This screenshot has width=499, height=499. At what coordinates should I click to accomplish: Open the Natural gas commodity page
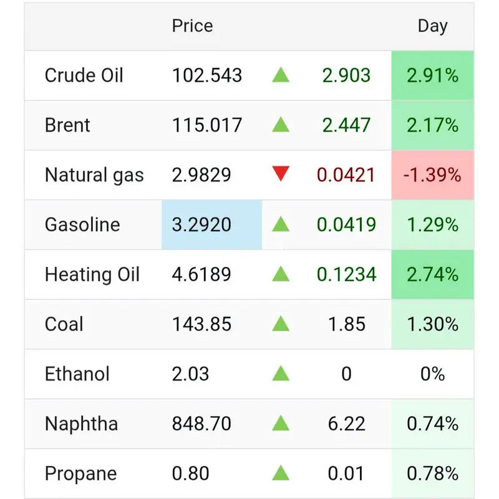click(94, 175)
